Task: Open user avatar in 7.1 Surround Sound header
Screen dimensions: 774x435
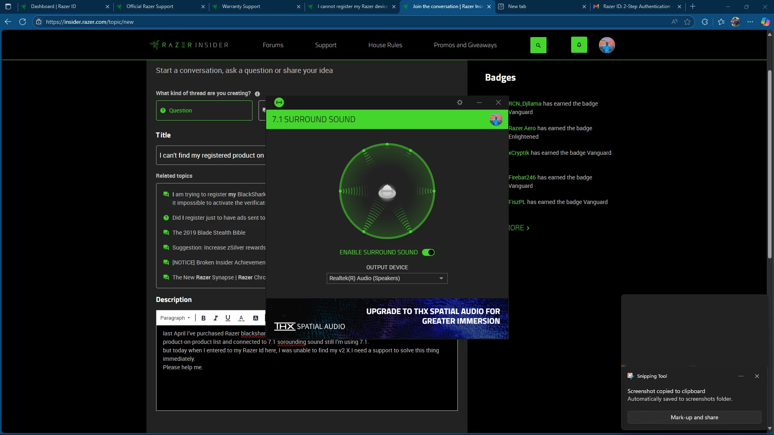Action: point(496,119)
